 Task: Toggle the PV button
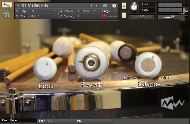coord(186,15)
